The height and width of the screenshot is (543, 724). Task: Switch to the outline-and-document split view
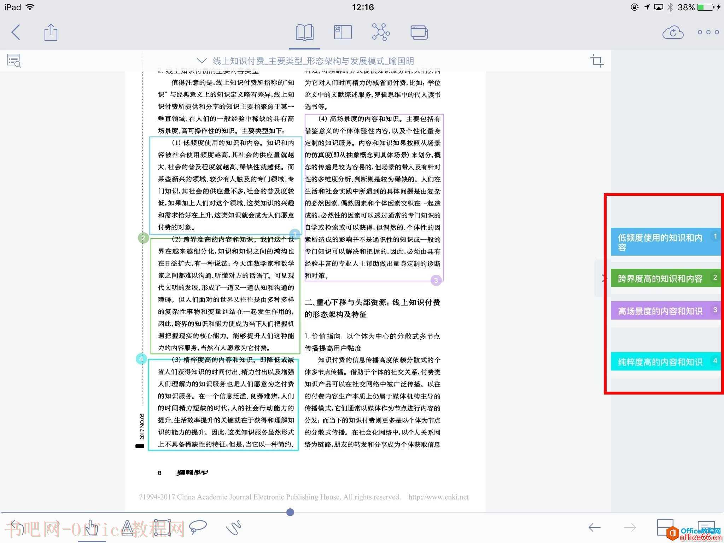[x=343, y=33]
